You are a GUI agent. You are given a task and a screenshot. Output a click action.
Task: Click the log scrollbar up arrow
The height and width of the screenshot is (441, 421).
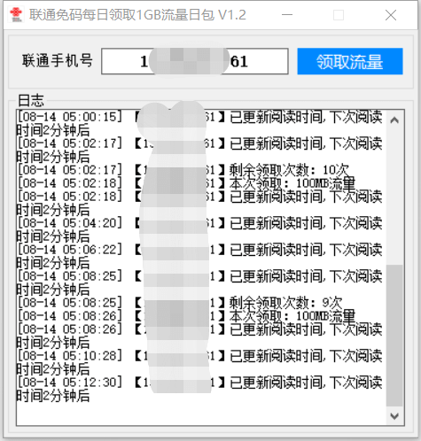tap(394, 120)
